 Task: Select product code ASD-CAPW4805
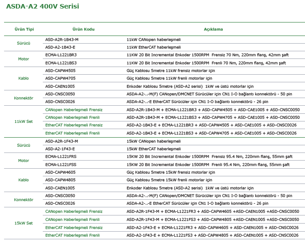pyautogui.click(x=60, y=180)
